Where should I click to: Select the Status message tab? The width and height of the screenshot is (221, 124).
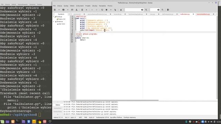(58, 105)
